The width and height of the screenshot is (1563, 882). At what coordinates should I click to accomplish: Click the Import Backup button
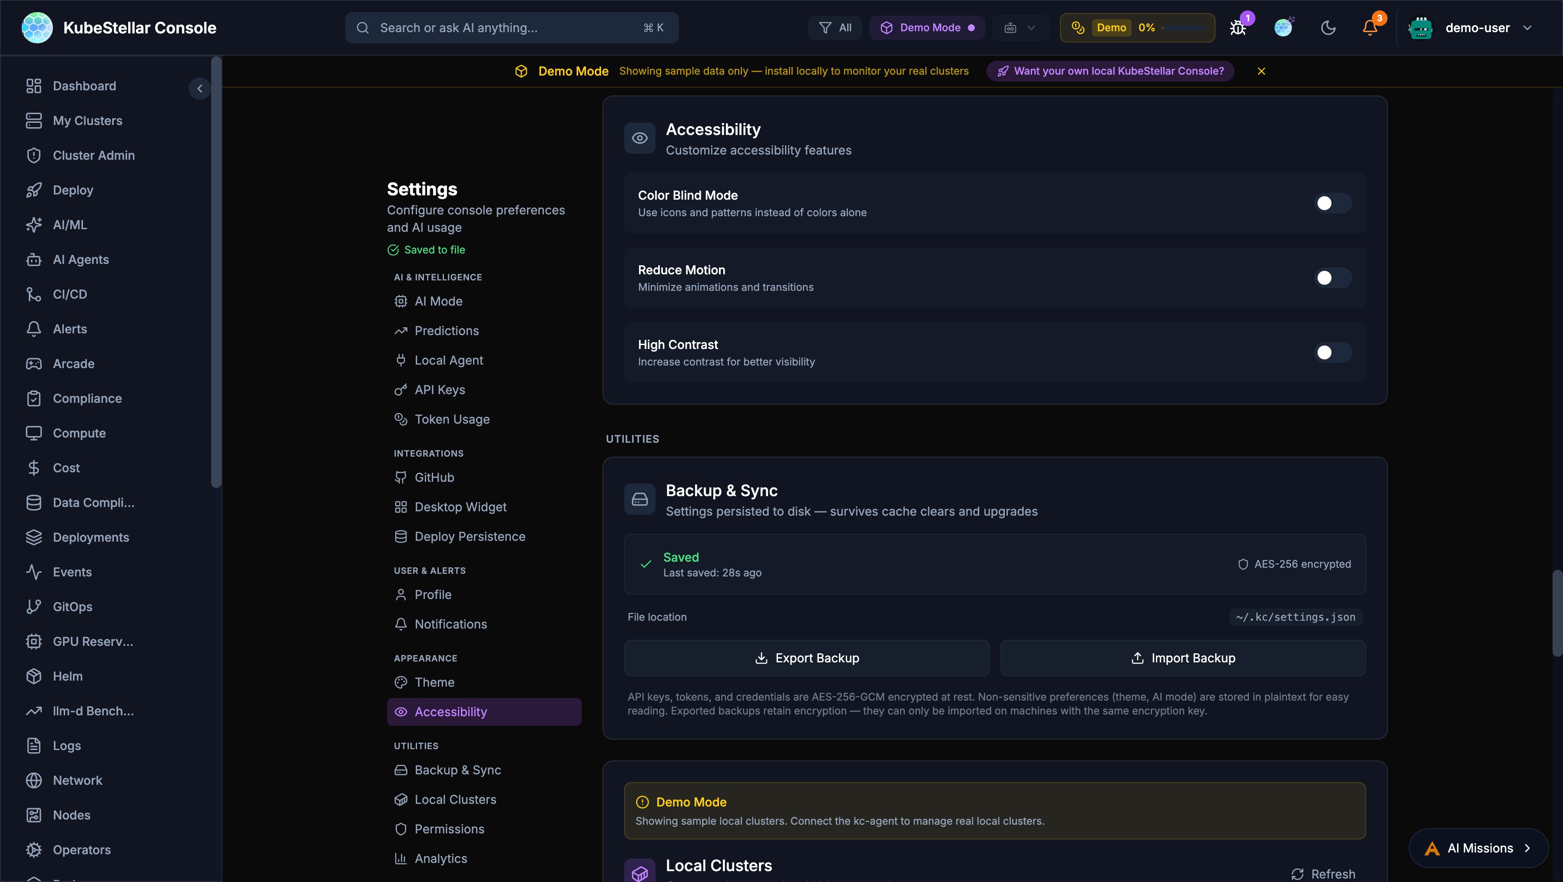(x=1182, y=658)
